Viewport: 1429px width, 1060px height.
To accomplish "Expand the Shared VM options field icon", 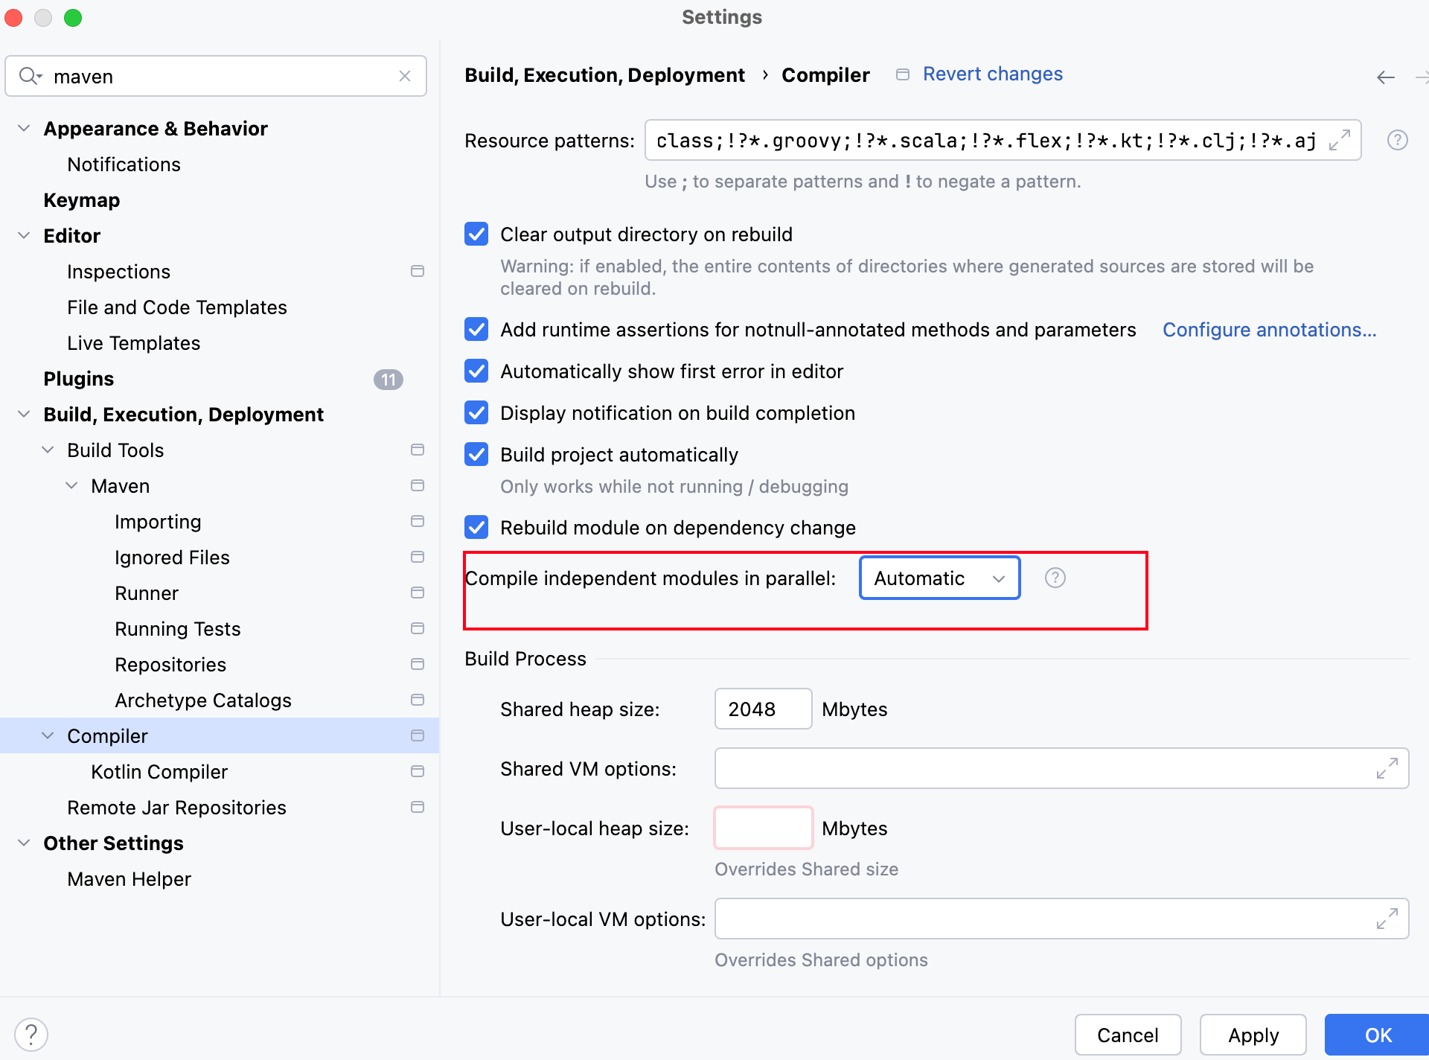I will tap(1387, 768).
